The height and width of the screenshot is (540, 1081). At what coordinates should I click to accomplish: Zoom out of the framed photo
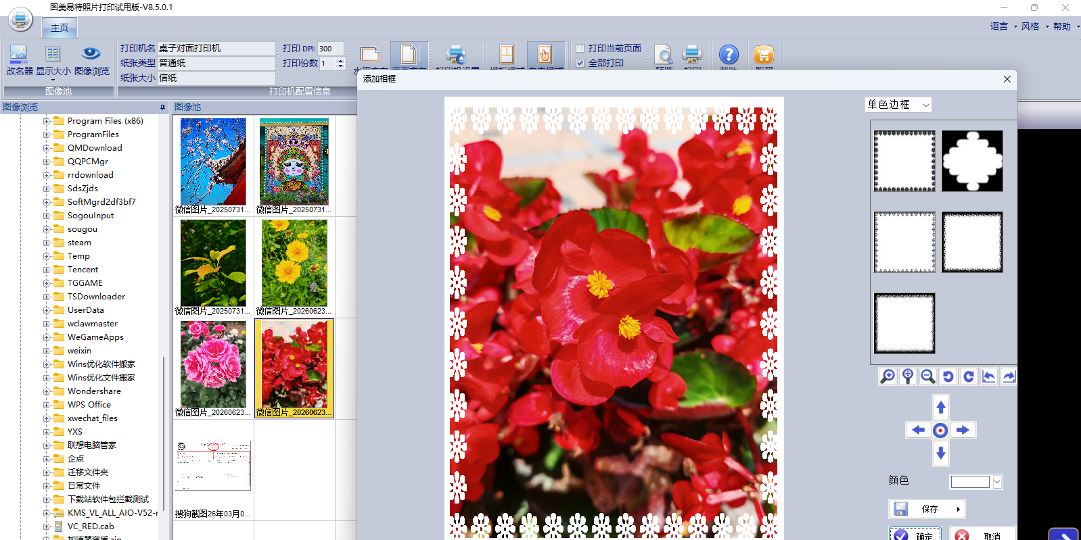point(928,376)
